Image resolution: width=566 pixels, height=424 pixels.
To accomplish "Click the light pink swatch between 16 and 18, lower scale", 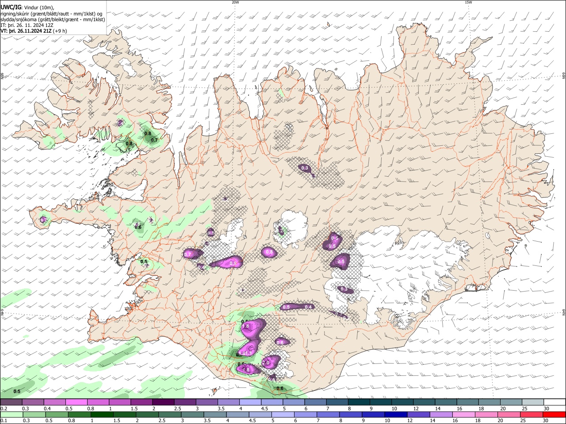I will click(463, 414).
